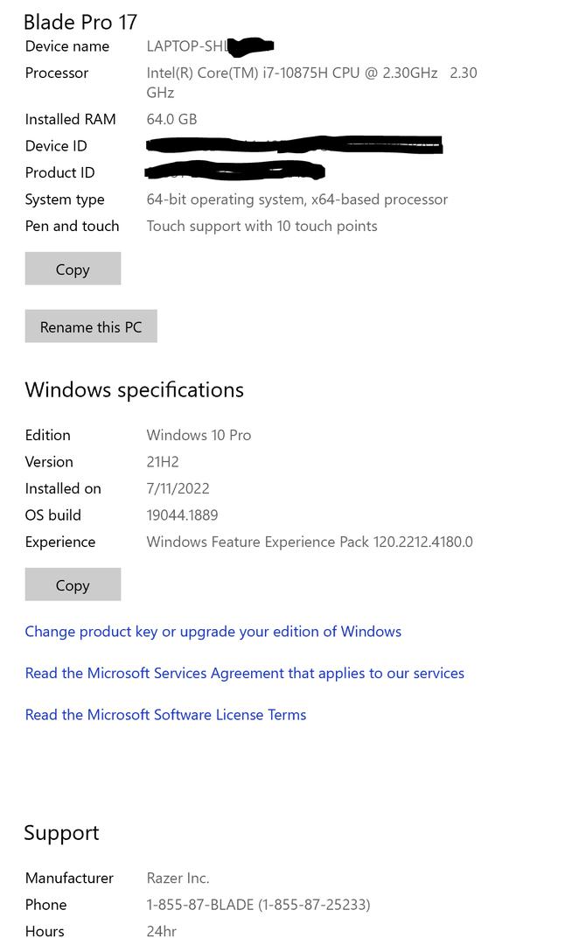Select the Windows 10 Pro edition value
The width and height of the screenshot is (572, 945).
pyautogui.click(x=199, y=435)
